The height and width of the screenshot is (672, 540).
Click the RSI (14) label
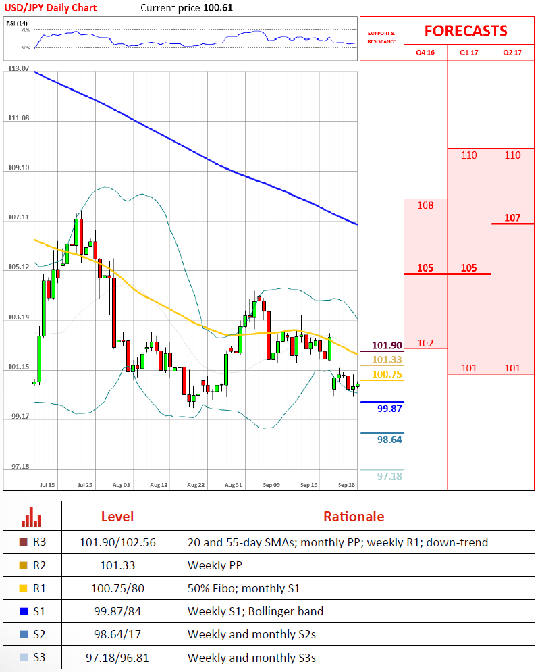click(x=17, y=23)
